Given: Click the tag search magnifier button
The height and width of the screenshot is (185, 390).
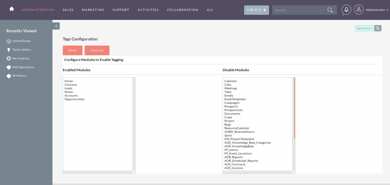Looking at the screenshot, I should click(378, 28).
